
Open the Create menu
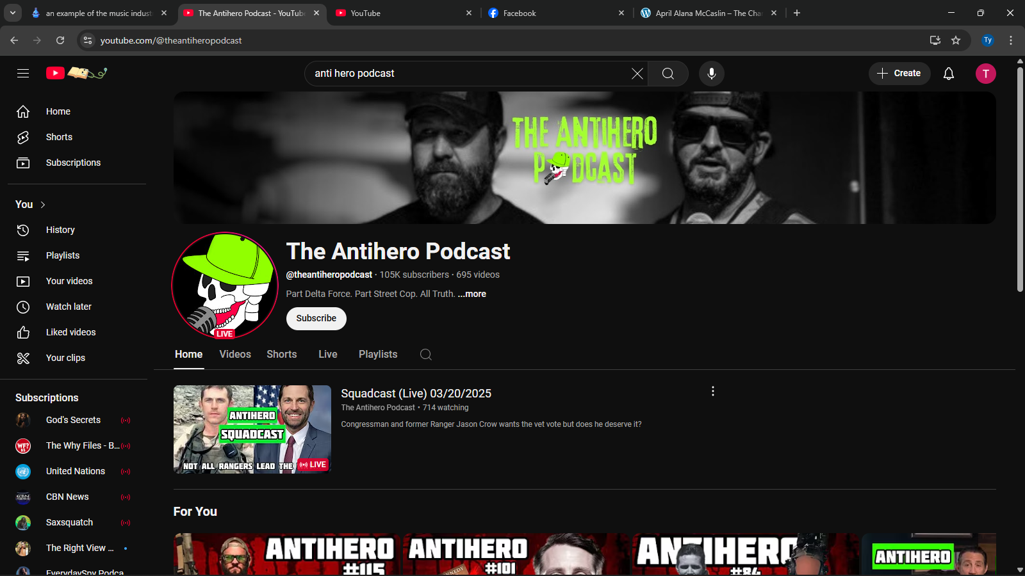899,74
